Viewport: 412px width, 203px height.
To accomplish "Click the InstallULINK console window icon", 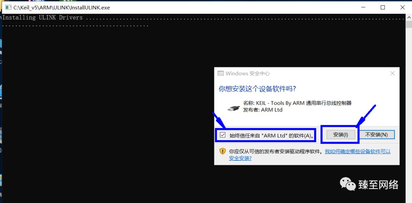I will click(8, 7).
